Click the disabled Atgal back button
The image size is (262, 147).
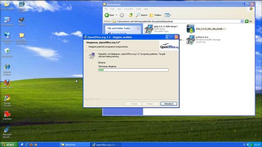click(x=133, y=104)
